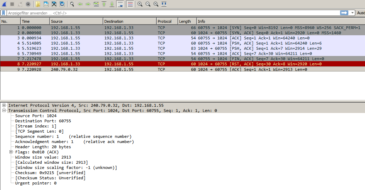Screen dimensions: 365x190
Task: Close this capture file
Action: (54, 4)
